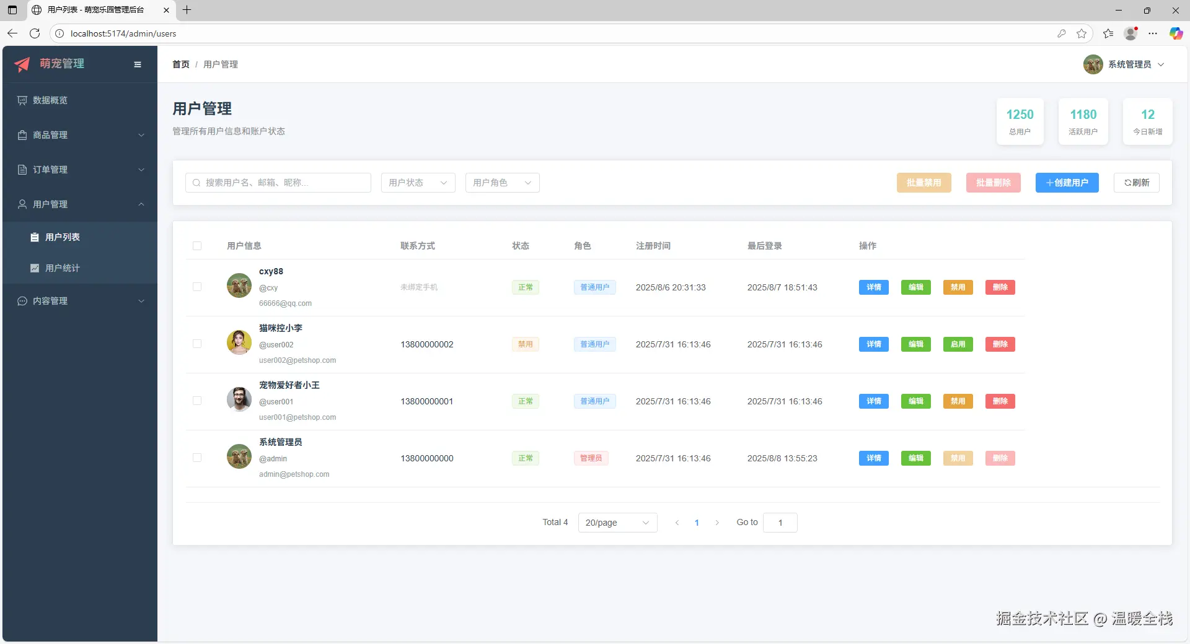
Task: Collapse sidebar using the hamburger icon
Action: [x=138, y=64]
